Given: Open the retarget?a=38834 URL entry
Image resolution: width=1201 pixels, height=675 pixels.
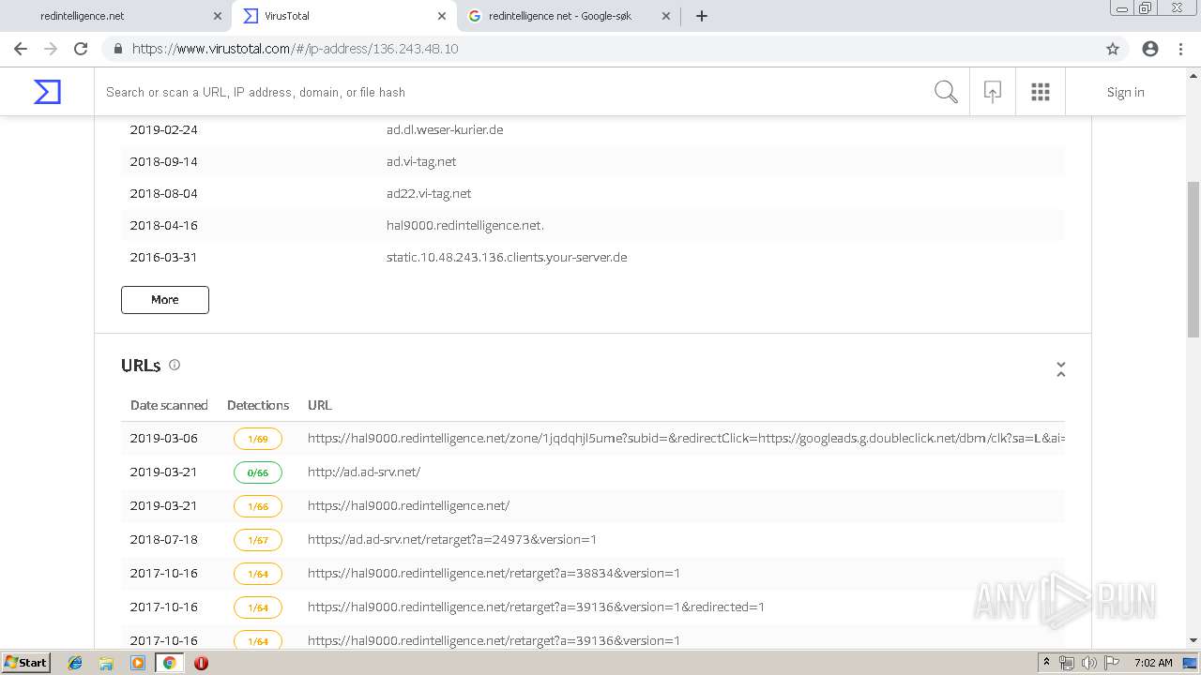Looking at the screenshot, I should (x=494, y=573).
